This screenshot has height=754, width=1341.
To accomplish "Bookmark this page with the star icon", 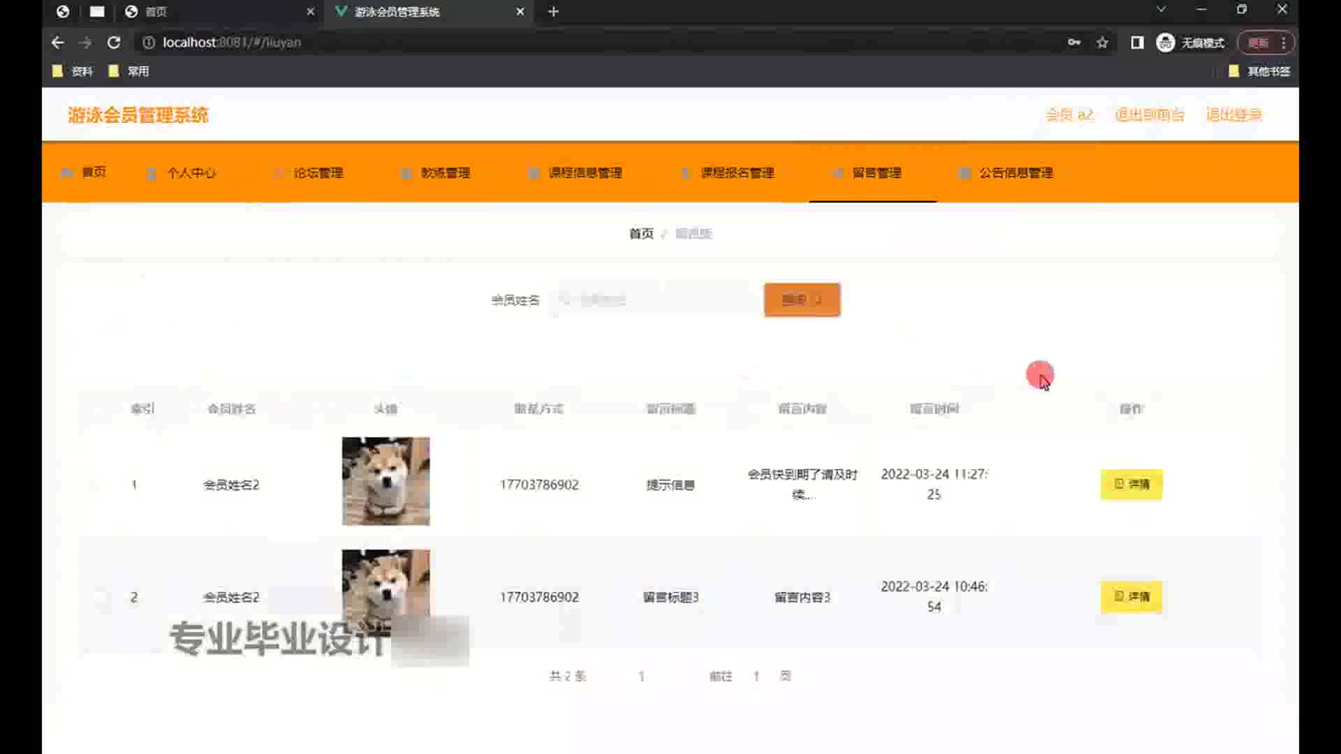I will tap(1102, 43).
